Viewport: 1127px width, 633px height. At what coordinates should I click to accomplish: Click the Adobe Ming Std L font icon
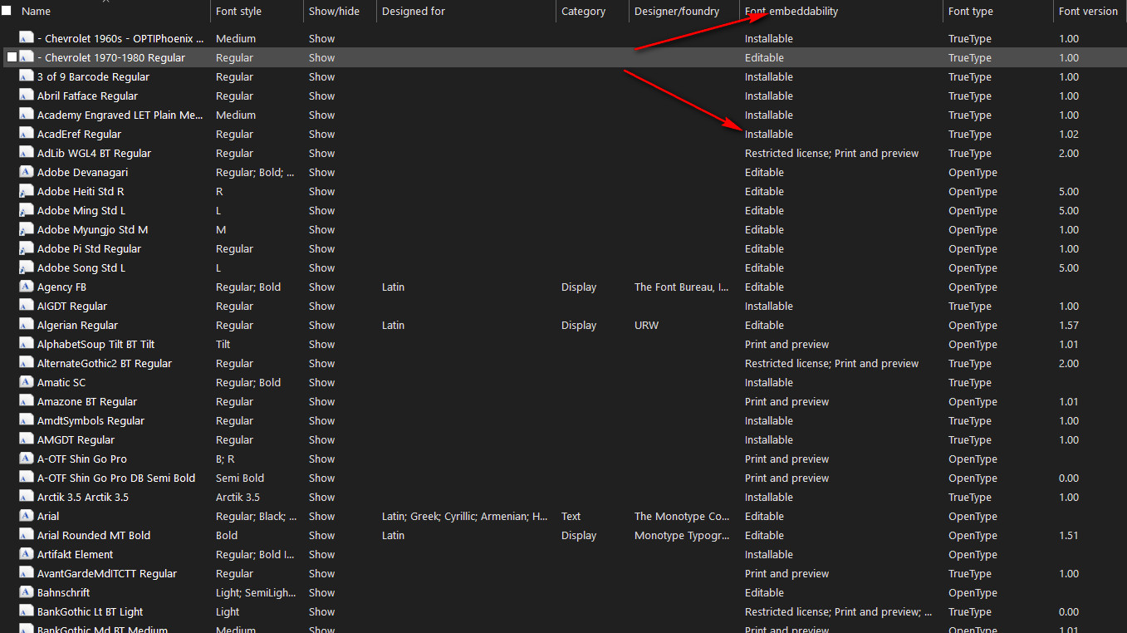pos(27,210)
